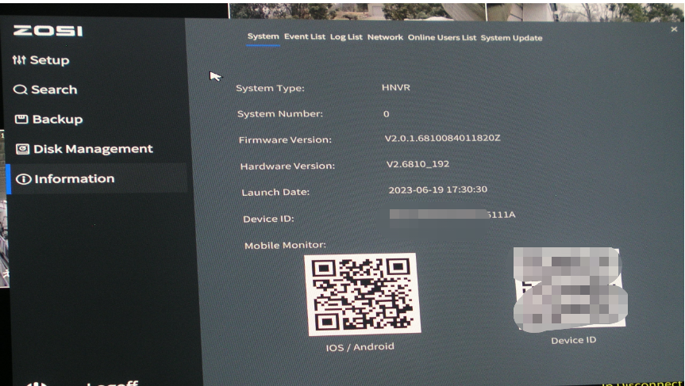685x386 pixels.
Task: Switch to System Update tab
Action: [x=511, y=38]
